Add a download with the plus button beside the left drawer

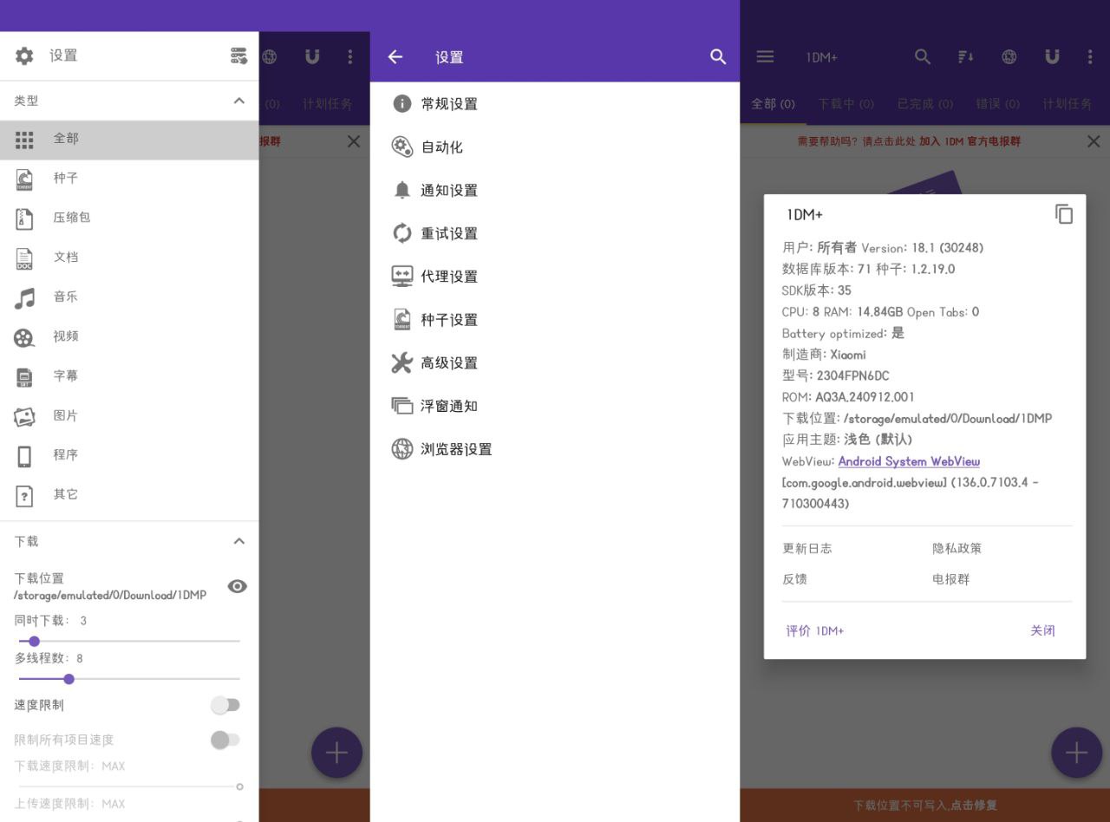point(336,753)
